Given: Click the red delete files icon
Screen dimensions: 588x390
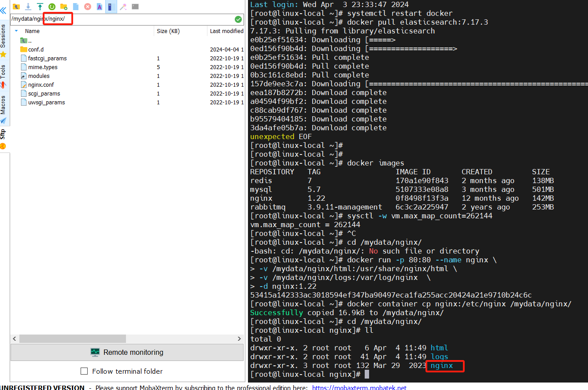Looking at the screenshot, I should [88, 7].
